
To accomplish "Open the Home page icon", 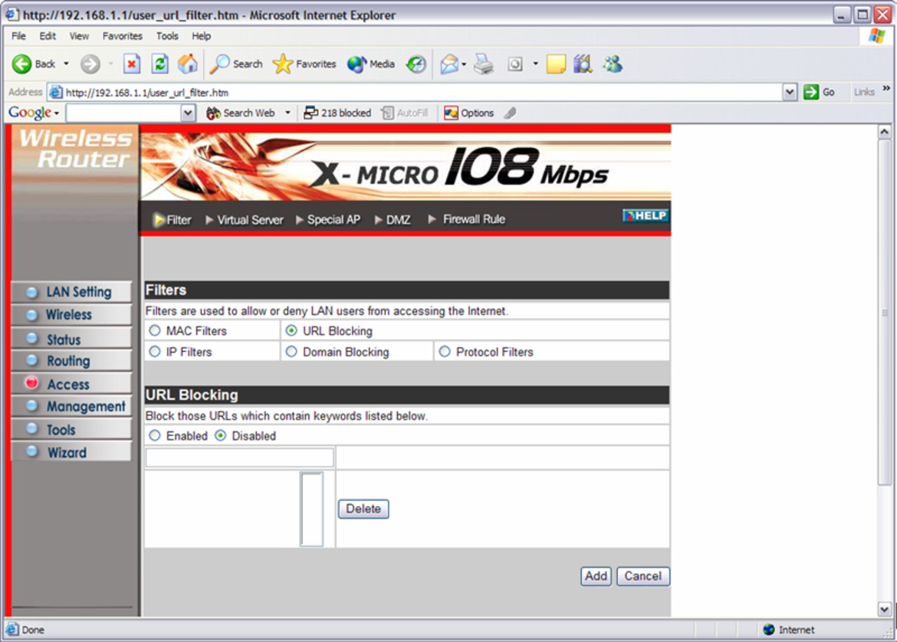I will pyautogui.click(x=187, y=64).
